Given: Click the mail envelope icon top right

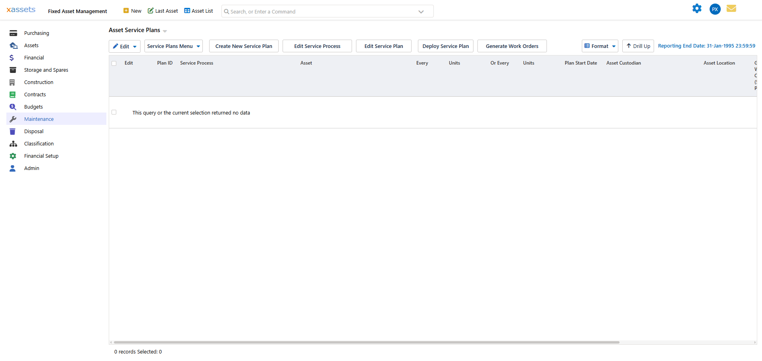Looking at the screenshot, I should coord(731,8).
